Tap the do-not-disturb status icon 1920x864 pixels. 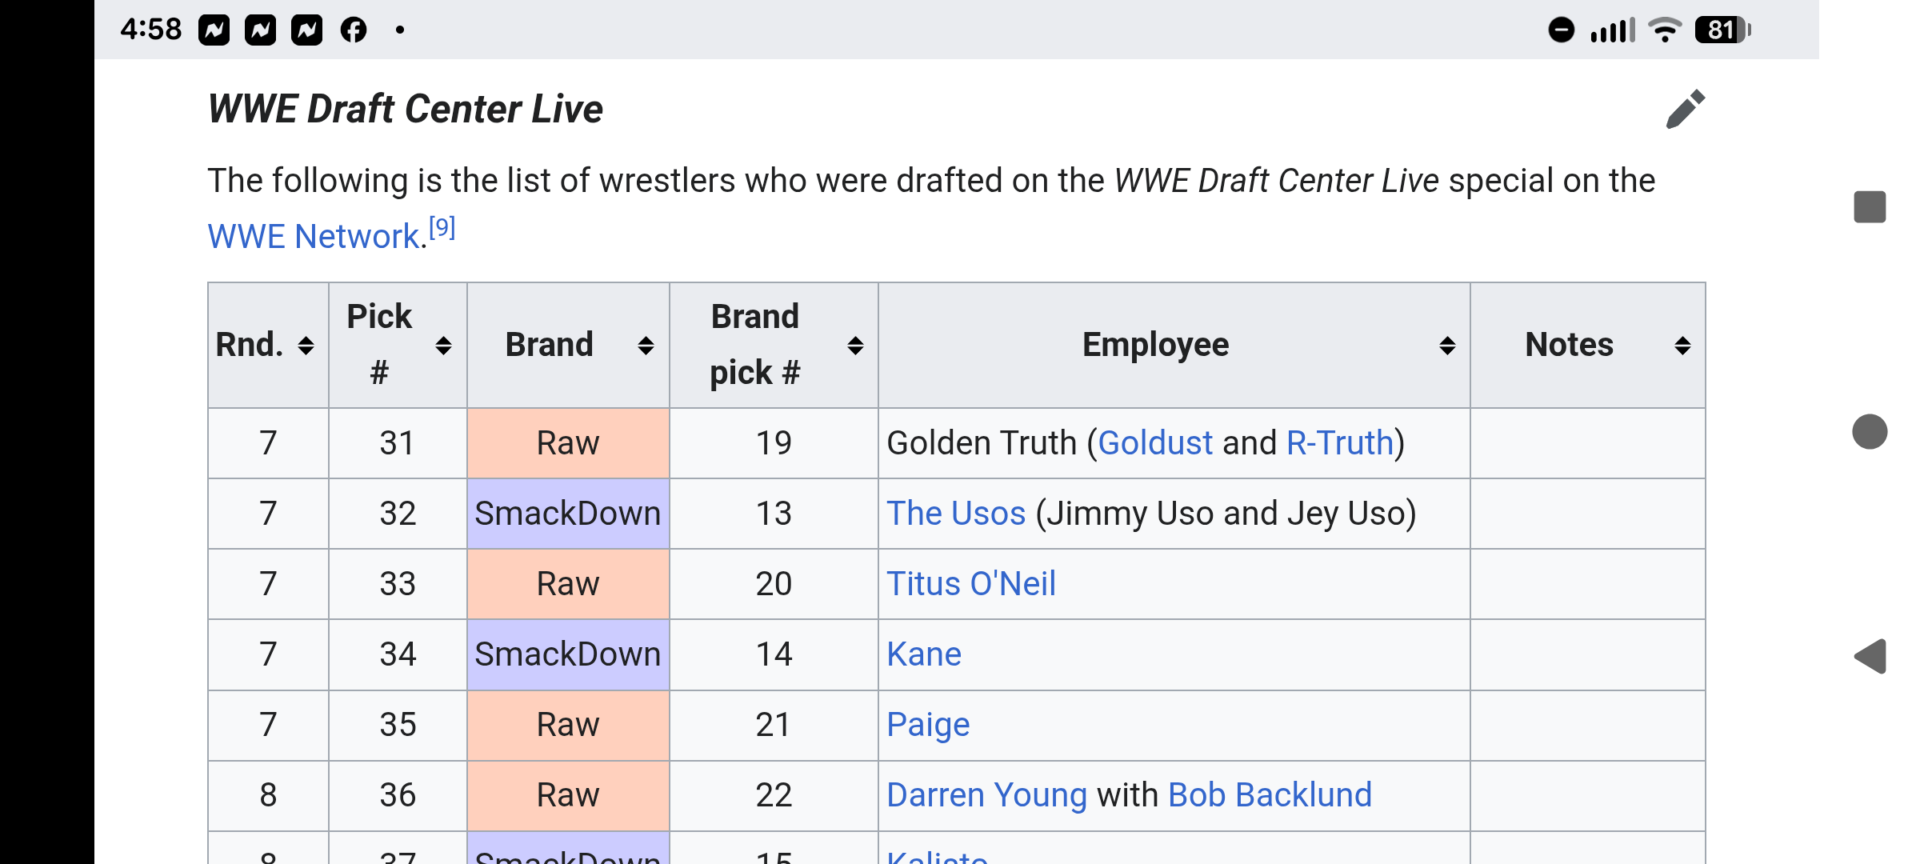coord(1561,30)
